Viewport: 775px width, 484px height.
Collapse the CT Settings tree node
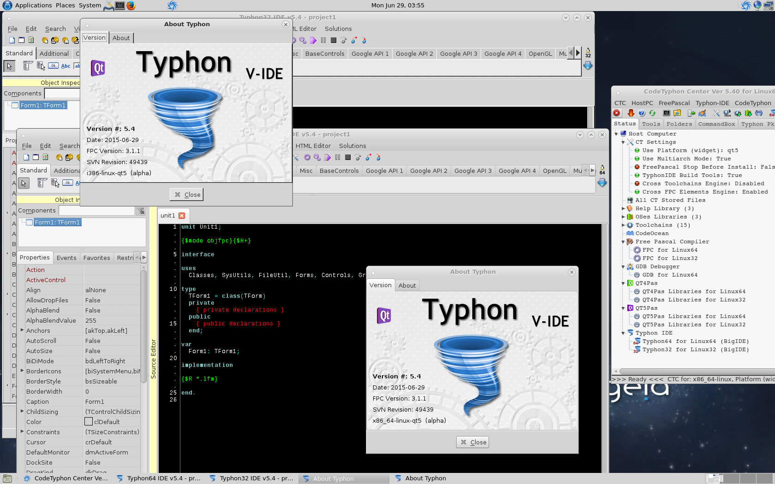pyautogui.click(x=623, y=142)
